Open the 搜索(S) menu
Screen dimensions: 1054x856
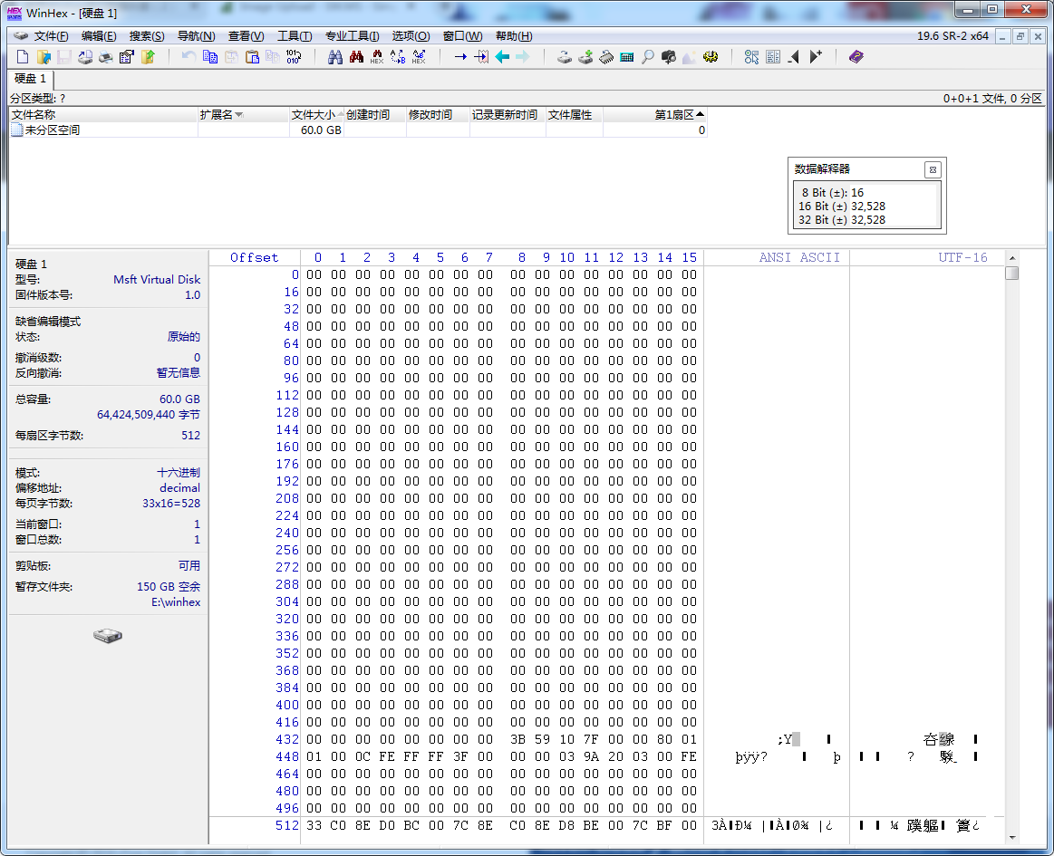(147, 36)
